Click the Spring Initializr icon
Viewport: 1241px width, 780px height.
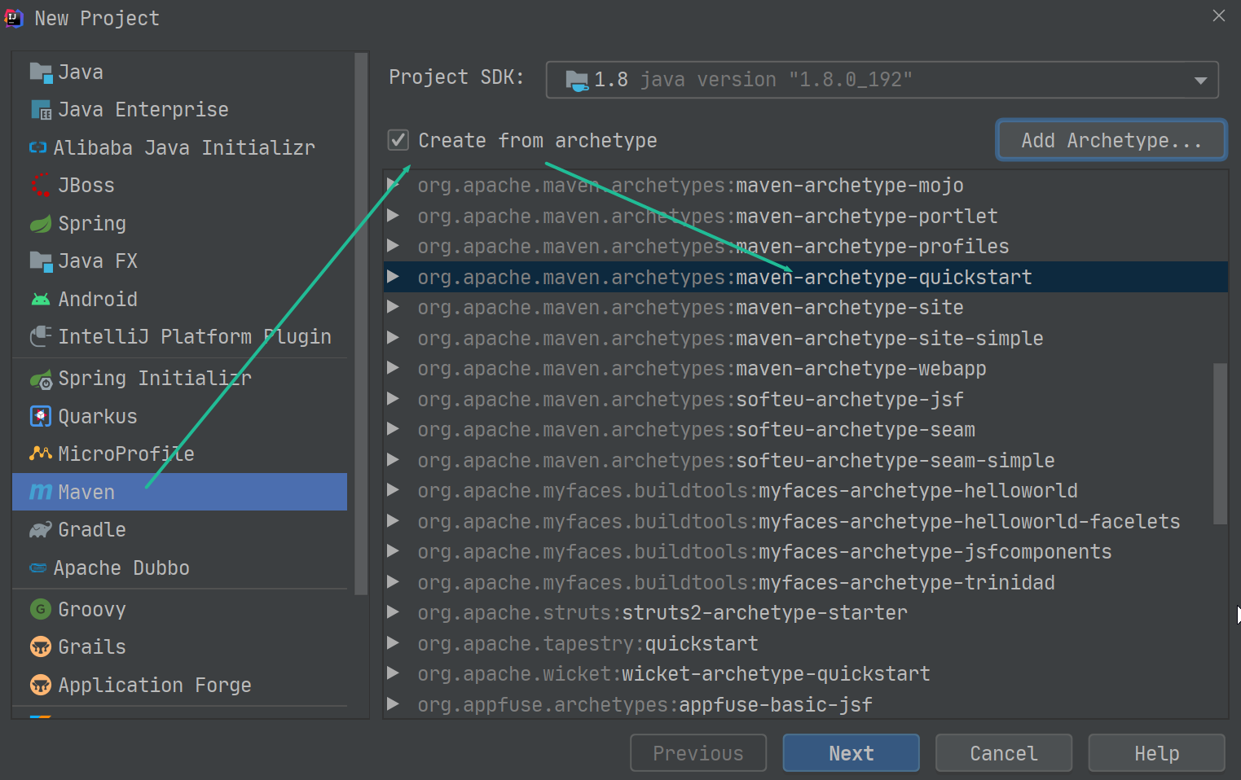click(41, 379)
